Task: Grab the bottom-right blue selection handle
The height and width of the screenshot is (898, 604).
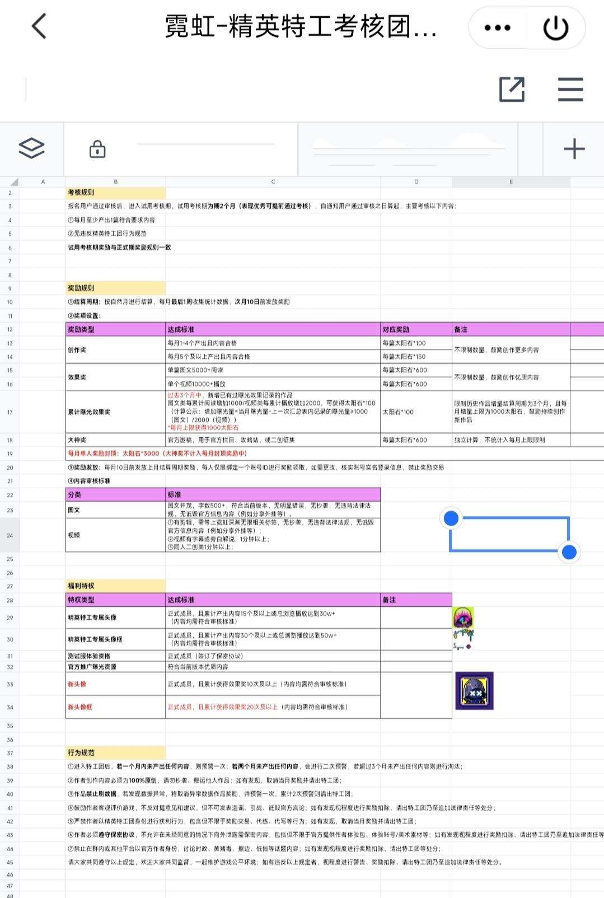Action: click(569, 553)
